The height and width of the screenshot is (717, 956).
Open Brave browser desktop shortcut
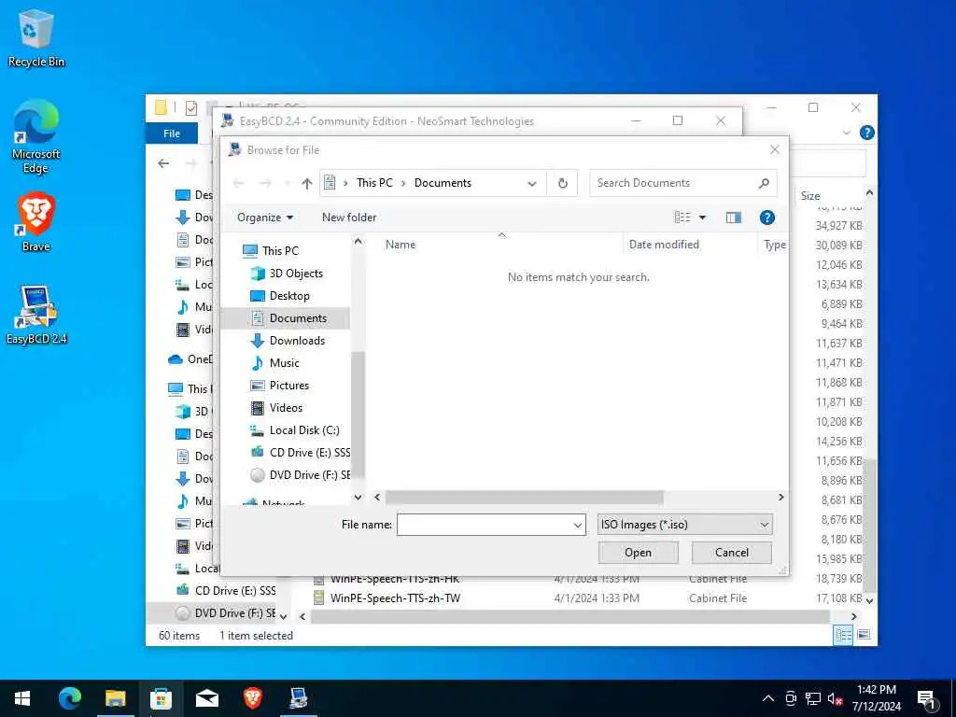(x=36, y=222)
